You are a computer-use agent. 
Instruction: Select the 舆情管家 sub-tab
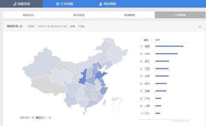[129, 15]
